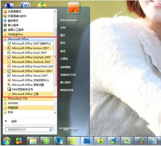Expand the WinRAR folder
The height and width of the screenshot is (146, 161).
pyautogui.click(x=28, y=103)
